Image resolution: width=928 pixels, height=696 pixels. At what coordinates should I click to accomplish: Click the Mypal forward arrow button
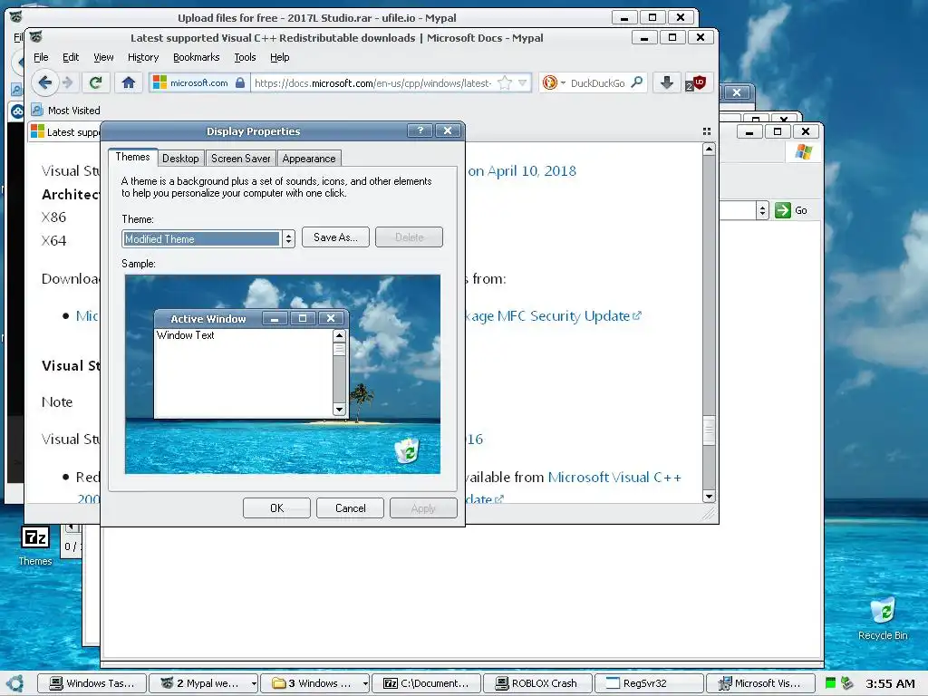click(68, 82)
